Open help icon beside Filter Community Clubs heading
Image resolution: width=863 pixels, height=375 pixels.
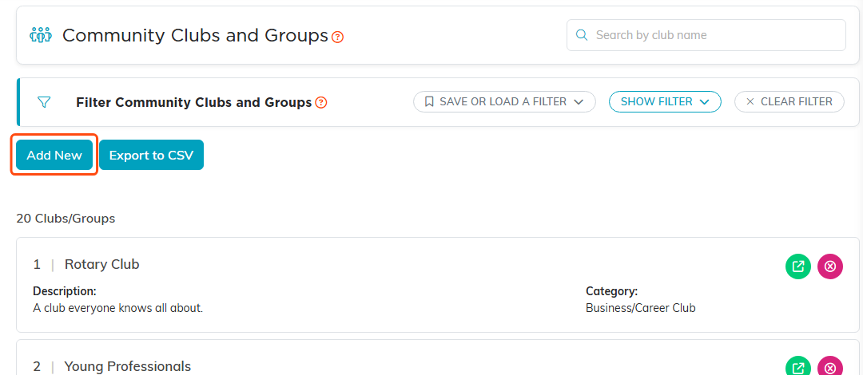[321, 102]
